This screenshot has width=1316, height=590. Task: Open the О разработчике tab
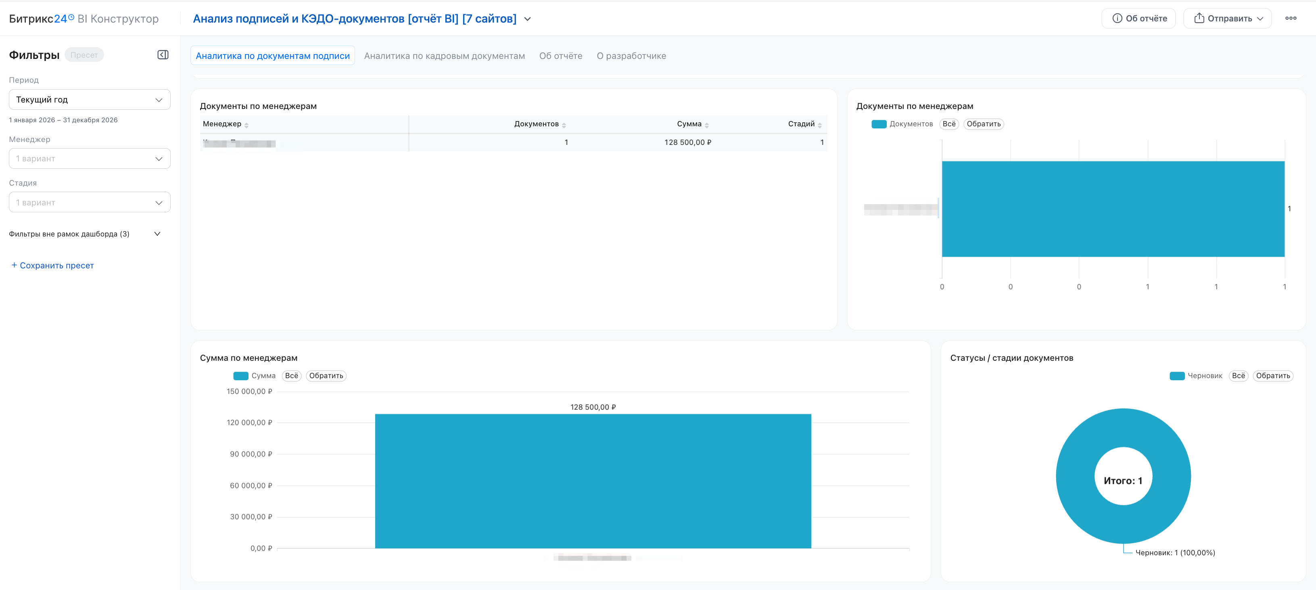point(631,56)
